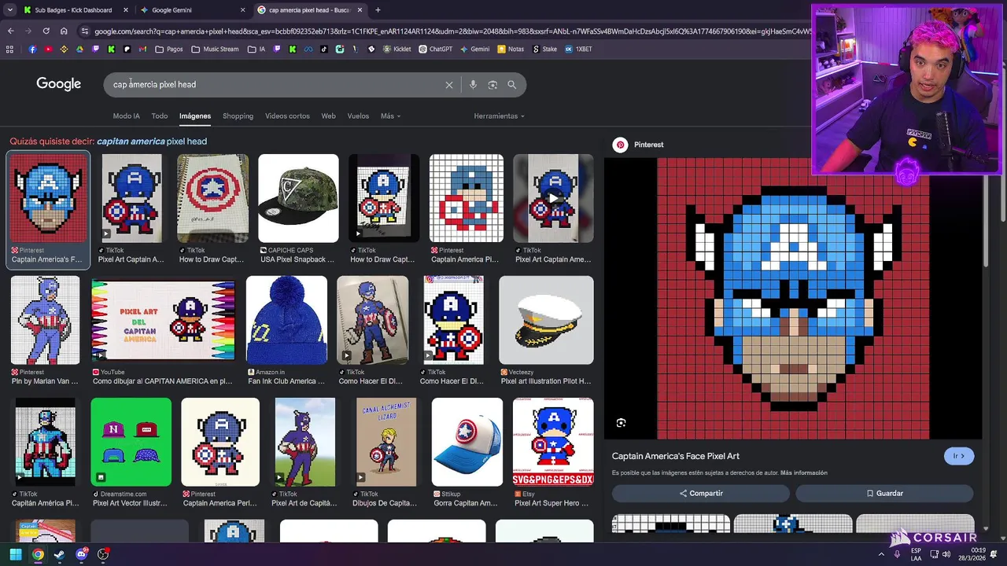
Task: Open the Windows Start menu
Action: point(16,554)
